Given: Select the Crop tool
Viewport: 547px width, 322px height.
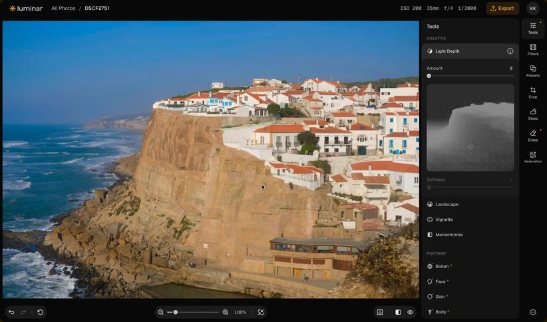Looking at the screenshot, I should point(533,92).
